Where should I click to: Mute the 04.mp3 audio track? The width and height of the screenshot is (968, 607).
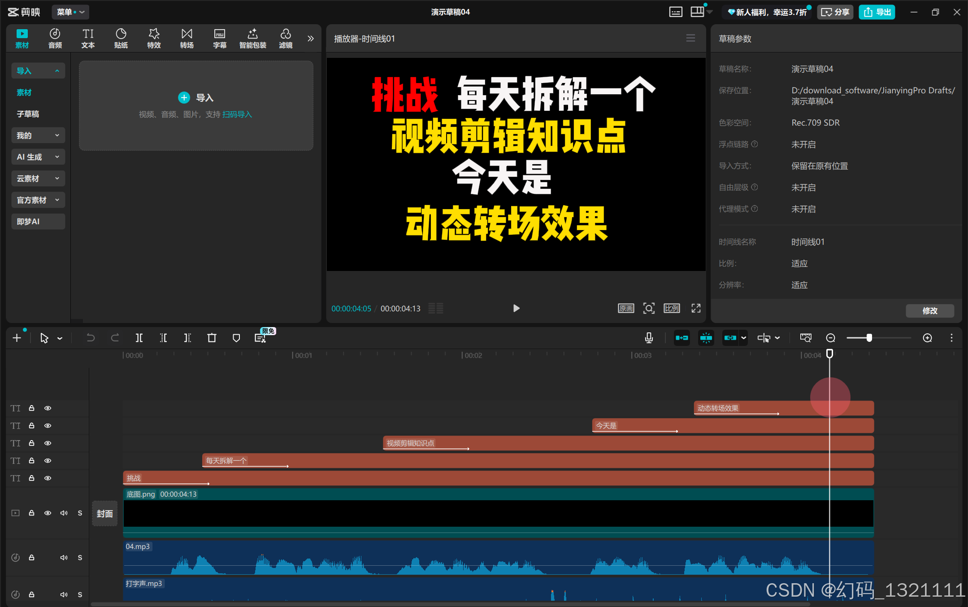pos(64,558)
